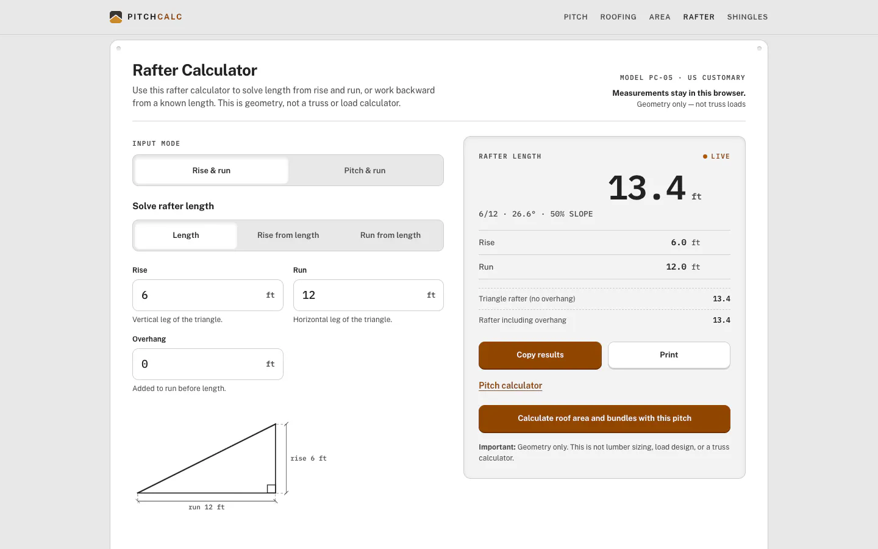Screen dimensions: 878x549
Task: Click the 'rise 6 ft' diagram label
Action: pyautogui.click(x=309, y=458)
